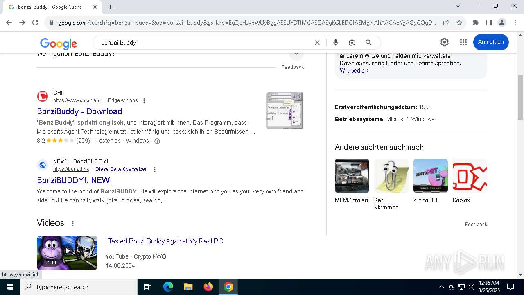This screenshot has height=295, width=524.
Task: Close the bonzai buddy search tab
Action: 95,7
